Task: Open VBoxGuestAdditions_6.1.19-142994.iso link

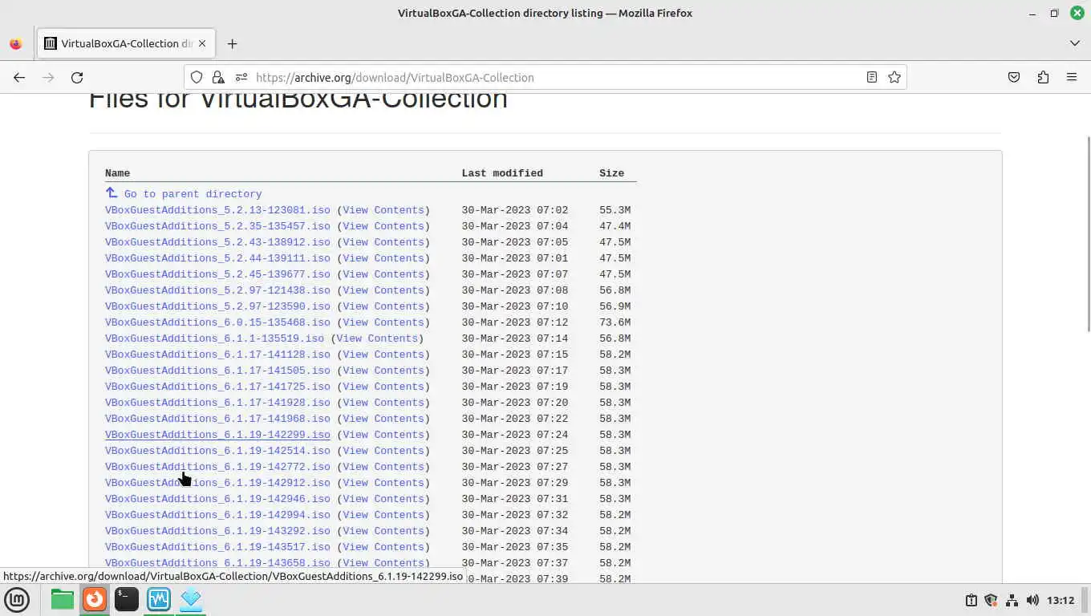Action: (x=217, y=515)
